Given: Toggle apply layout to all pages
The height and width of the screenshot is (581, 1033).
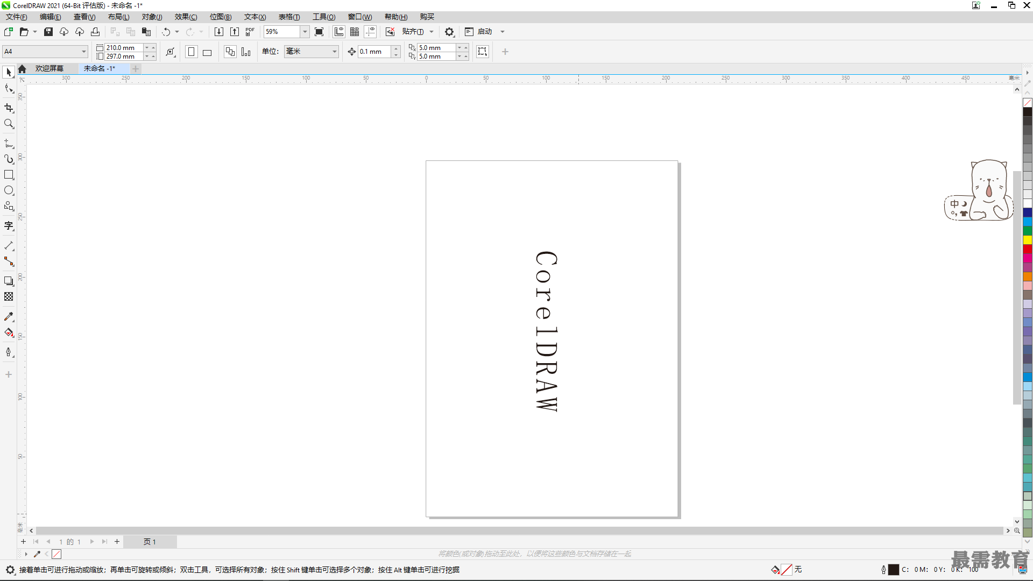Looking at the screenshot, I should click(x=230, y=52).
